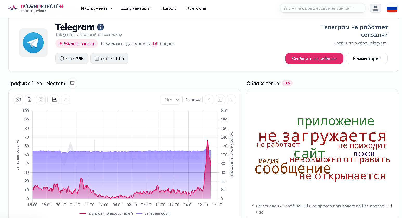Viewport: 402px width, 218px height.
Task: Go to the next chart period arrow
Action: (x=231, y=100)
